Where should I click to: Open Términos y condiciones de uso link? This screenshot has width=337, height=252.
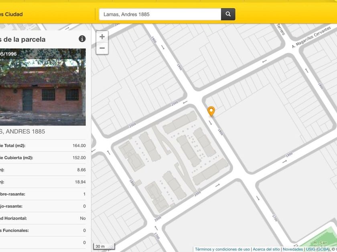coord(222,249)
